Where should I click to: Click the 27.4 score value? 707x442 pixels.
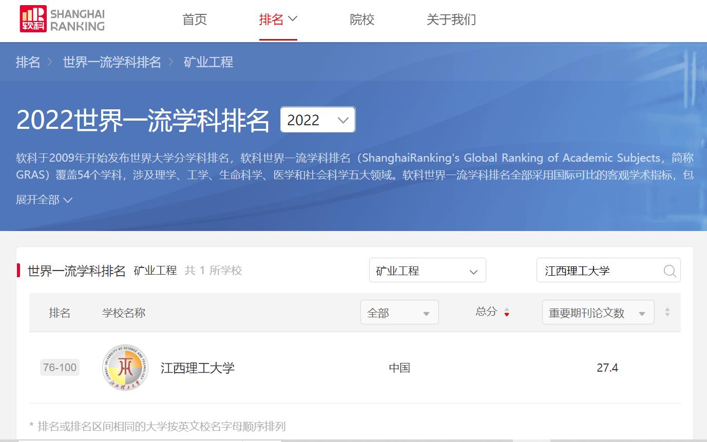[607, 368]
